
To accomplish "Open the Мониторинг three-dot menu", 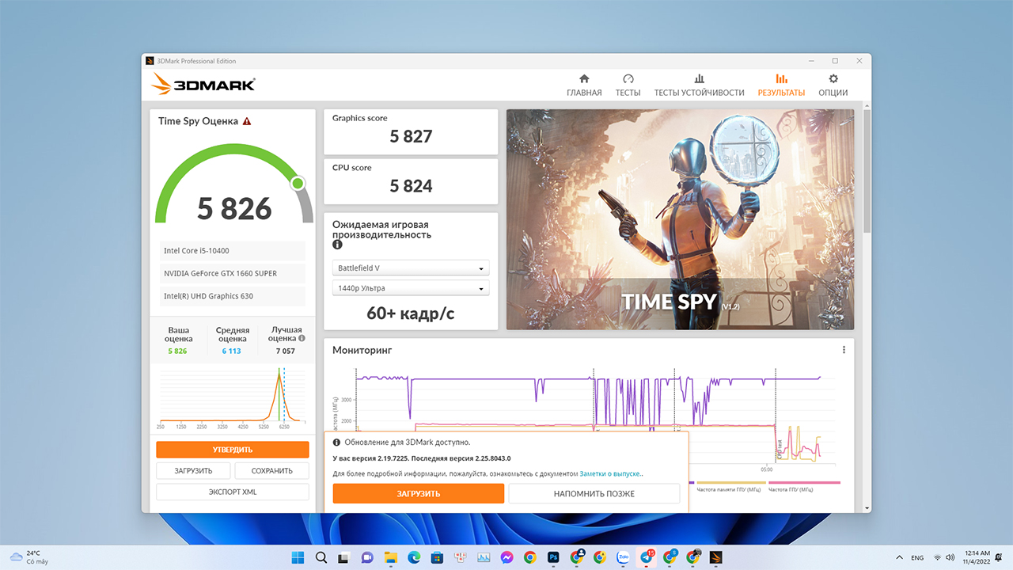I will [844, 350].
